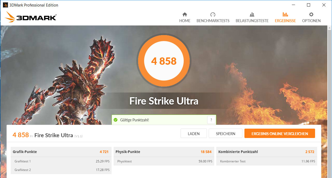Click the Kombinierter Test row

tap(267, 161)
